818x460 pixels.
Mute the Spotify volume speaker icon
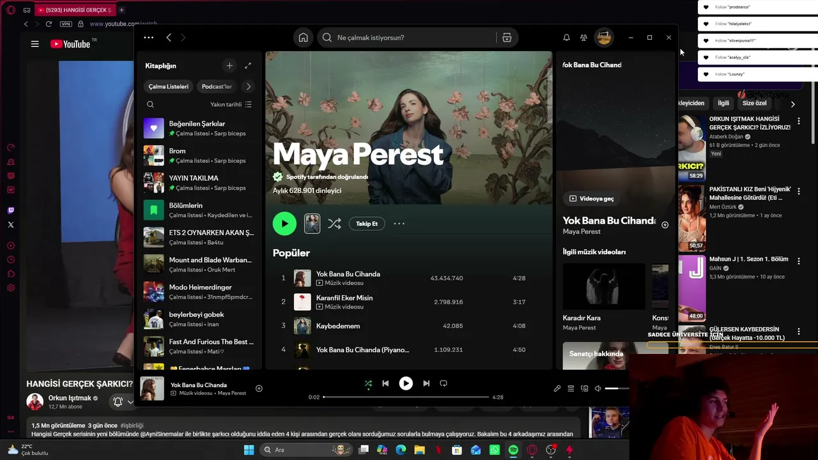598,388
